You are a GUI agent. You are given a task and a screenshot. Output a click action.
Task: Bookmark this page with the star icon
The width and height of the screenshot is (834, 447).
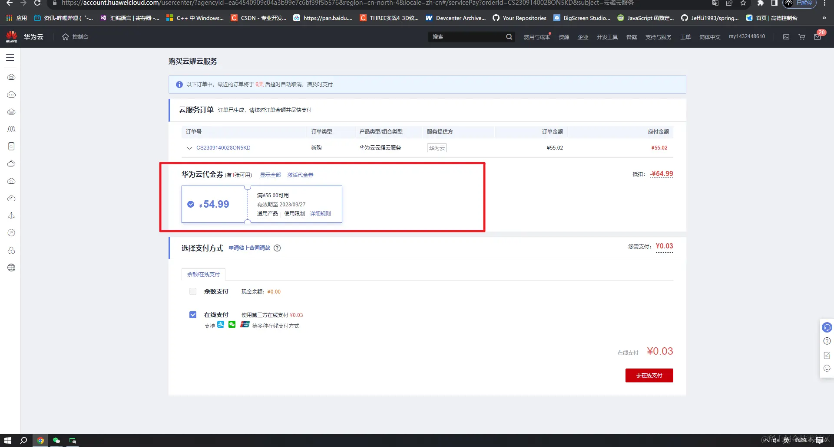743,3
